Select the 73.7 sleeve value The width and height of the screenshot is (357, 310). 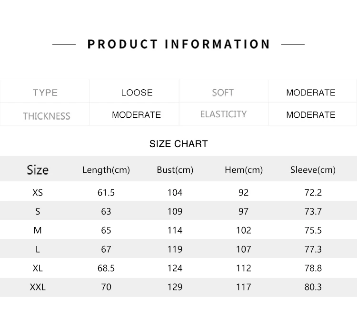[x=313, y=211]
